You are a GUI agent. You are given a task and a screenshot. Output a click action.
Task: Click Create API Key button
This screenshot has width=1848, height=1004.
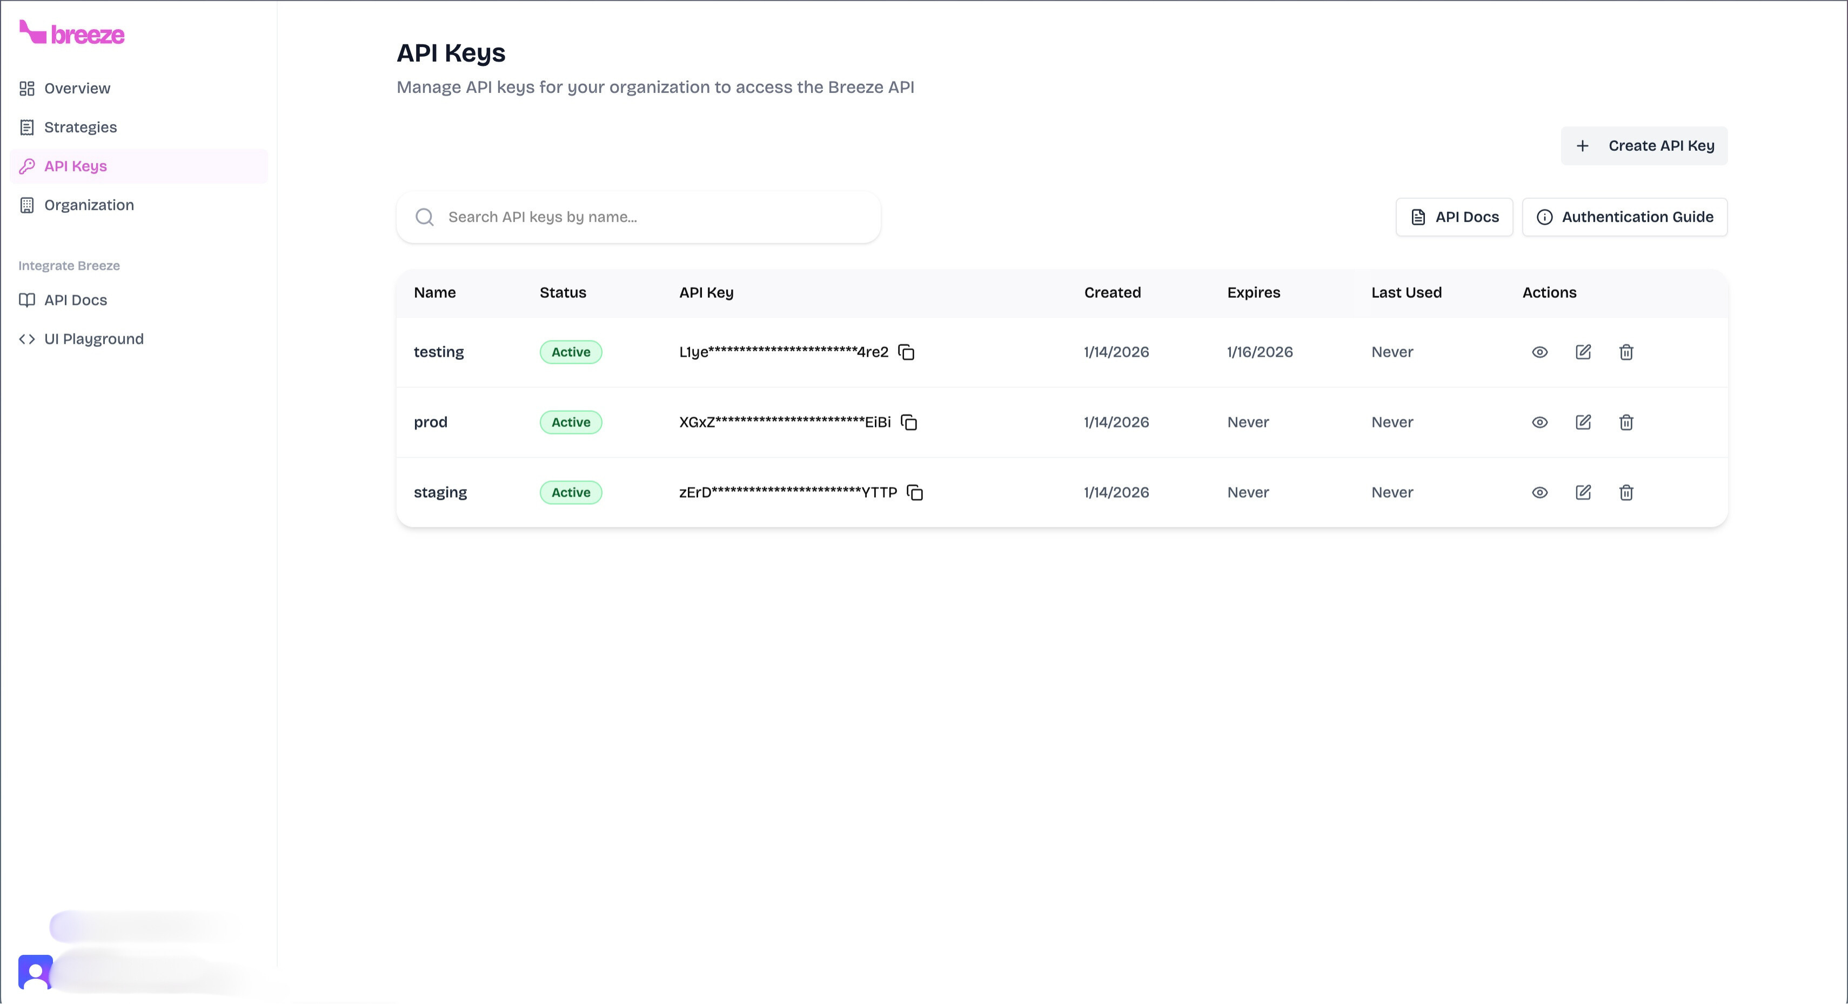click(1644, 146)
